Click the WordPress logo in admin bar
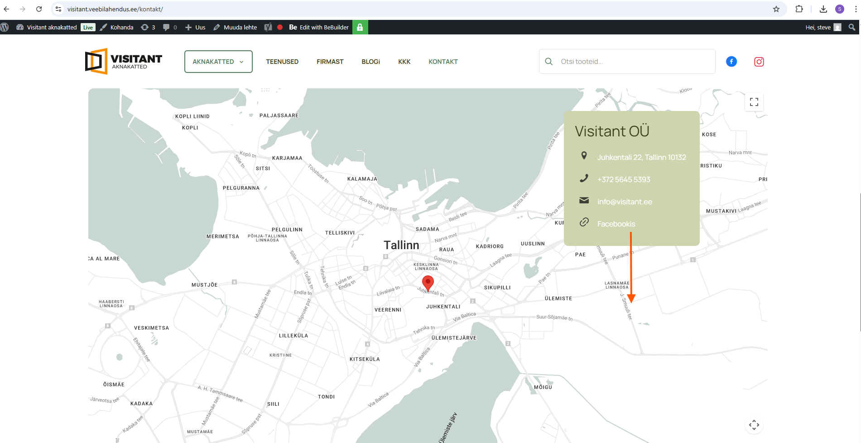This screenshot has height=443, width=861. coord(5,27)
